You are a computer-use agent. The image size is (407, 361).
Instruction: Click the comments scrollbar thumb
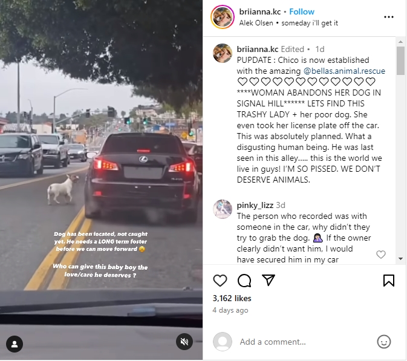[x=400, y=60]
